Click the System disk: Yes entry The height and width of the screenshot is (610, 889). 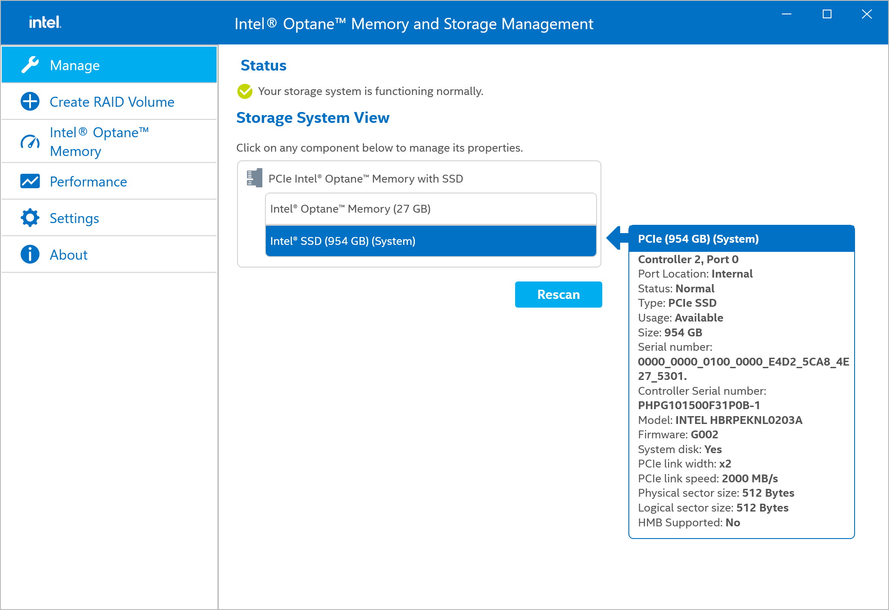[680, 449]
